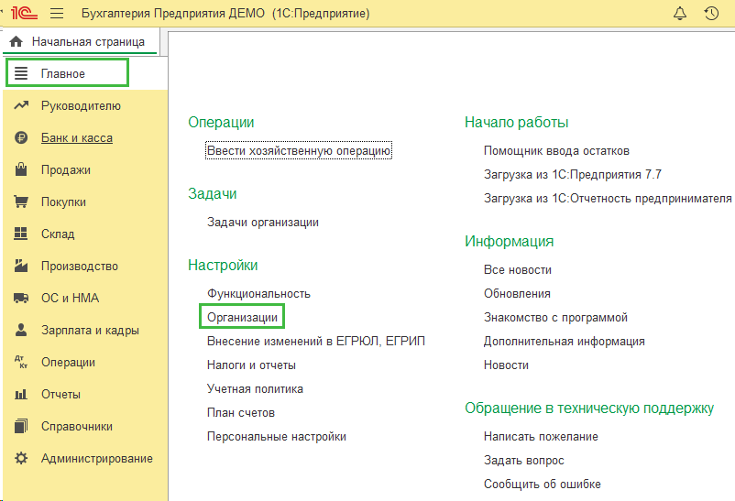Click Загрузка из 1С:Предприятия 7.7
Viewport: 735px width, 501px height.
coord(573,174)
